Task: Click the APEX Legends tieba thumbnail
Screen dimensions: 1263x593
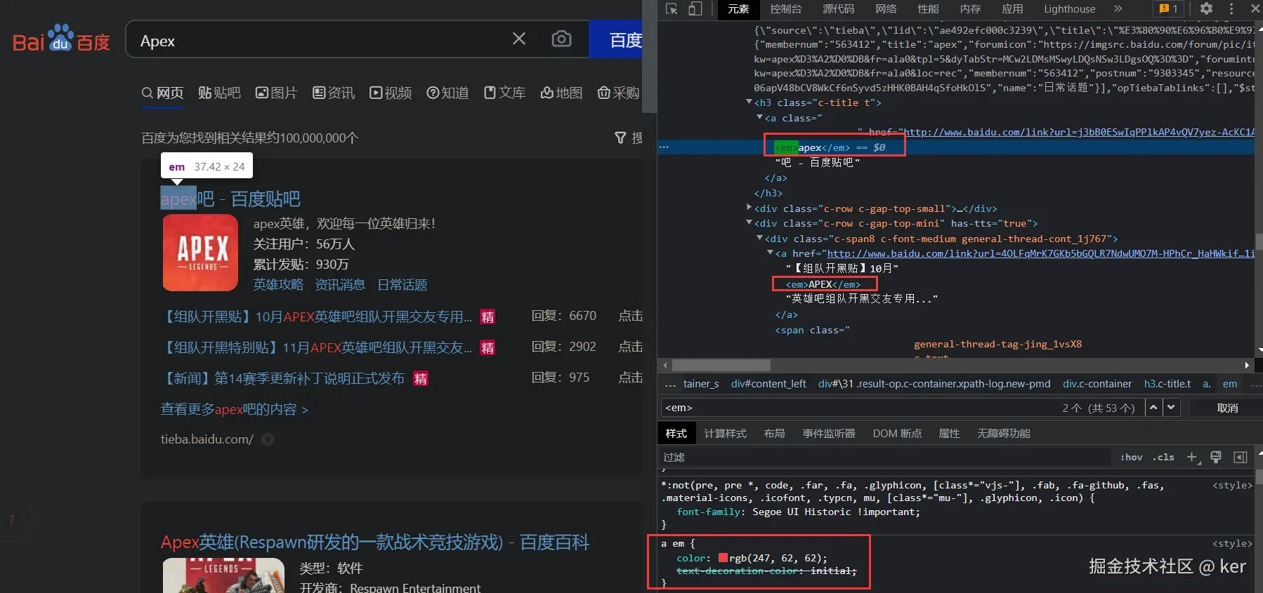Action: tap(200, 253)
